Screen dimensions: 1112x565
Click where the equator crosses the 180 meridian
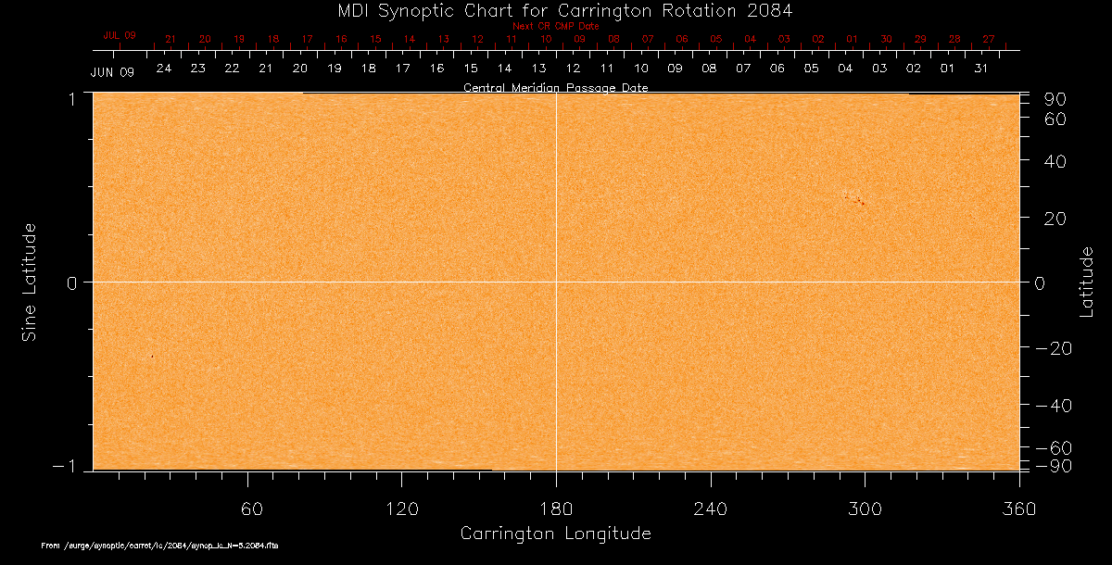pyautogui.click(x=556, y=282)
